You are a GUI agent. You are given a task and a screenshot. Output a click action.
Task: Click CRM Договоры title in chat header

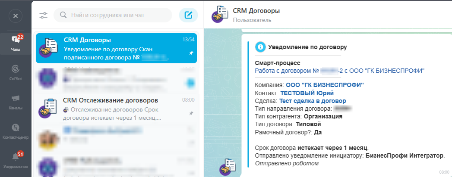(x=256, y=11)
